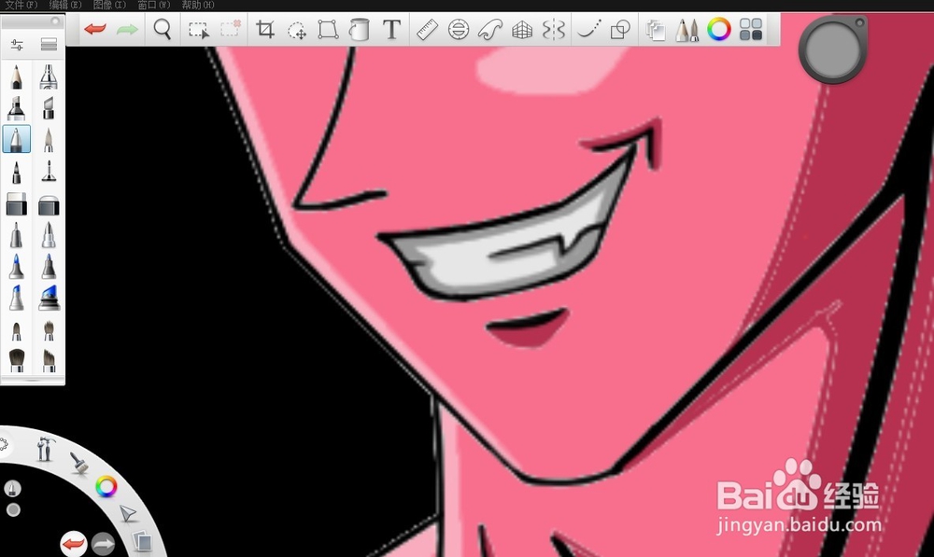Select the black Marker brush
Screen dimensions: 934x557
pos(16,108)
